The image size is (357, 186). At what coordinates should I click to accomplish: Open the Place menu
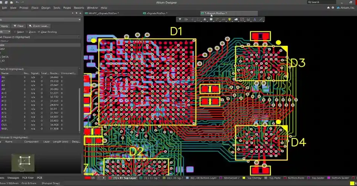click(35, 8)
